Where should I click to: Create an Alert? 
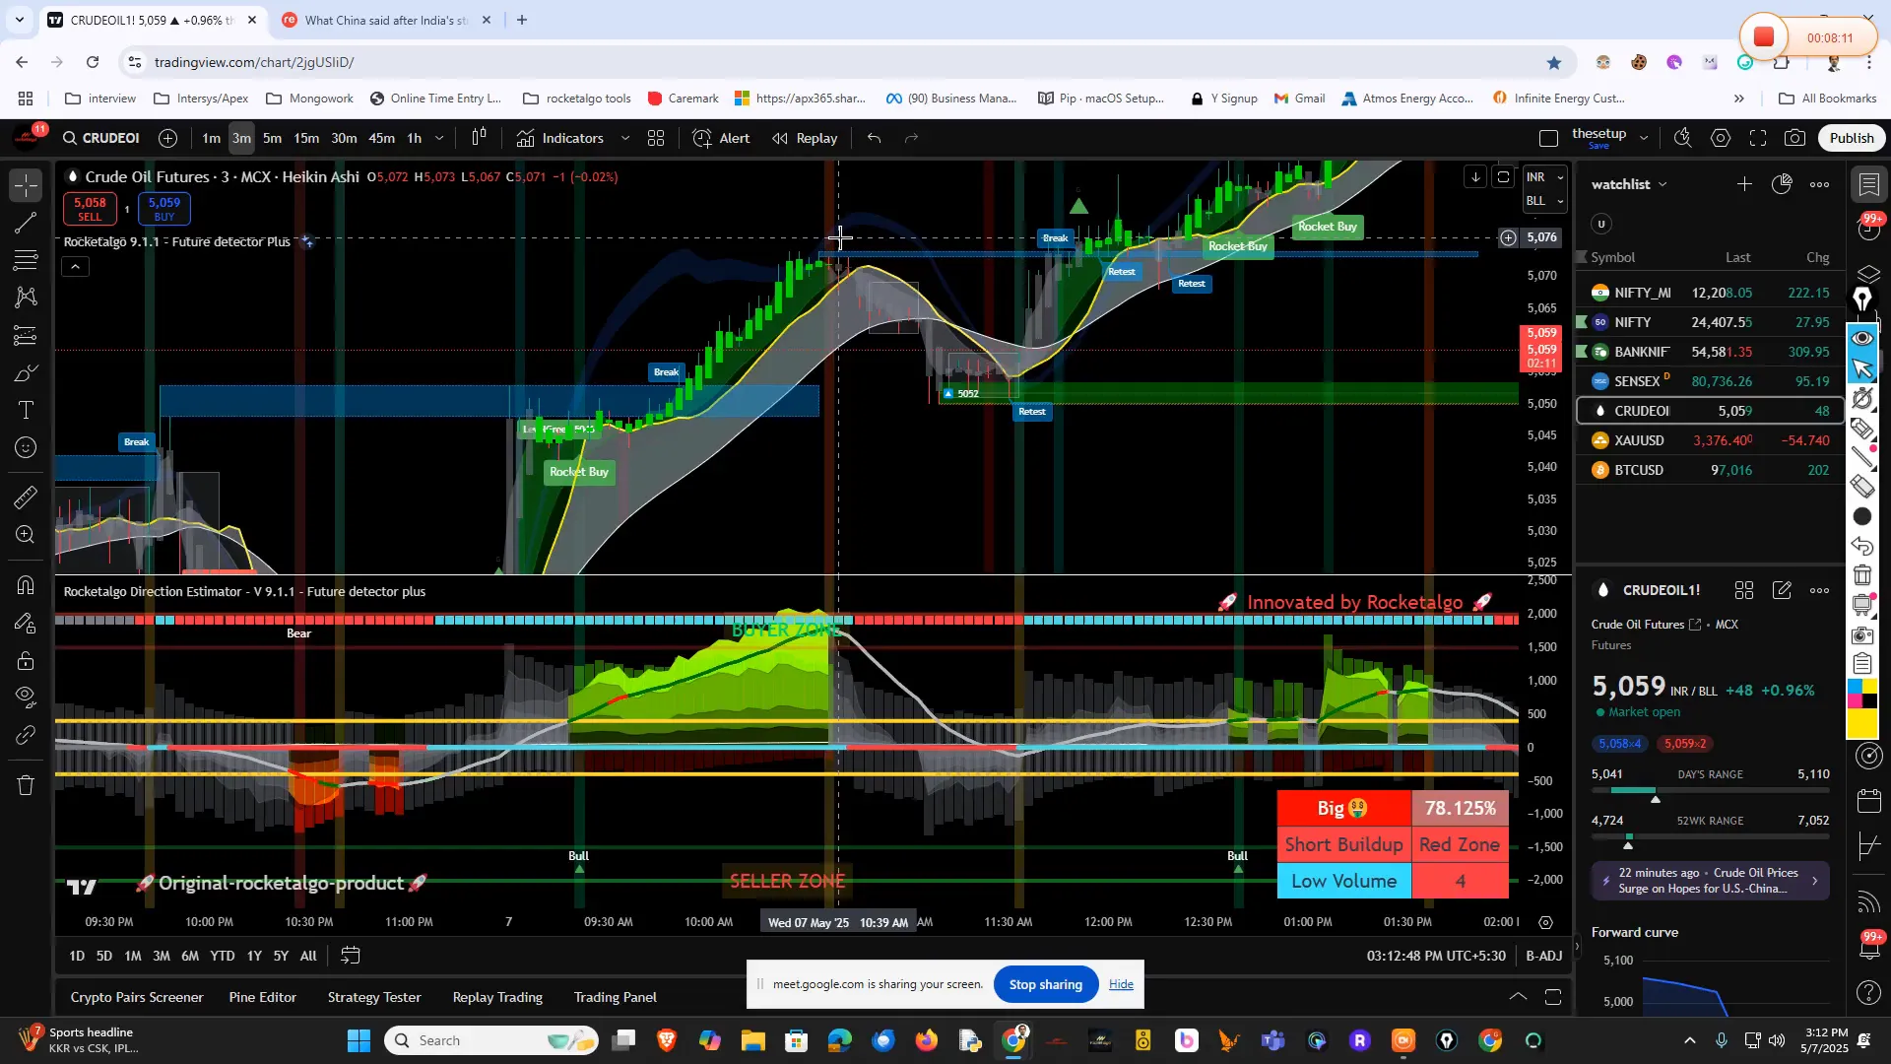pyautogui.click(x=722, y=138)
